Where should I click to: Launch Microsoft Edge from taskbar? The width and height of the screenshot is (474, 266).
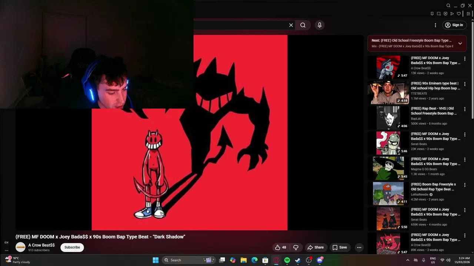(254, 260)
